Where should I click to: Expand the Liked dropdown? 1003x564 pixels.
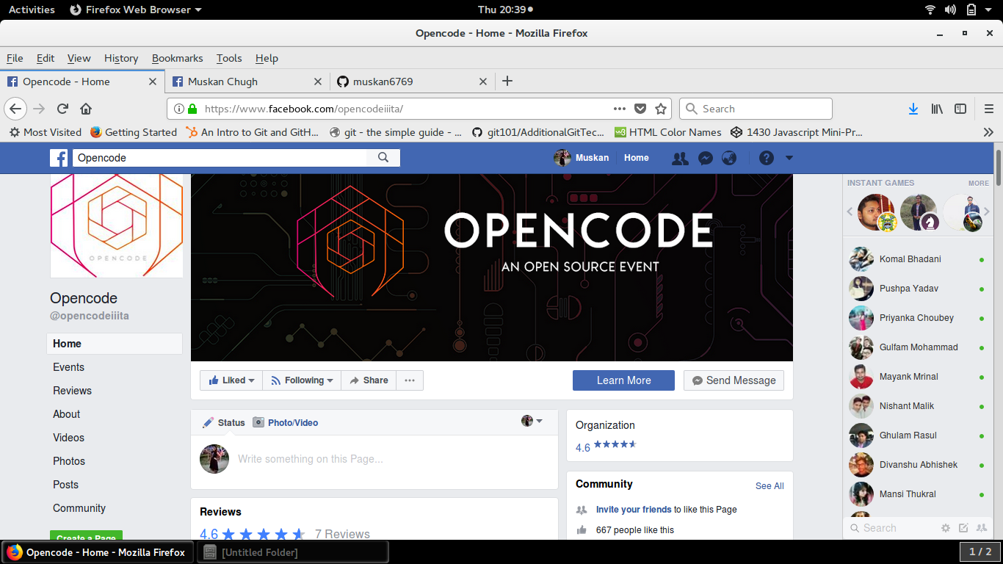[x=250, y=380]
